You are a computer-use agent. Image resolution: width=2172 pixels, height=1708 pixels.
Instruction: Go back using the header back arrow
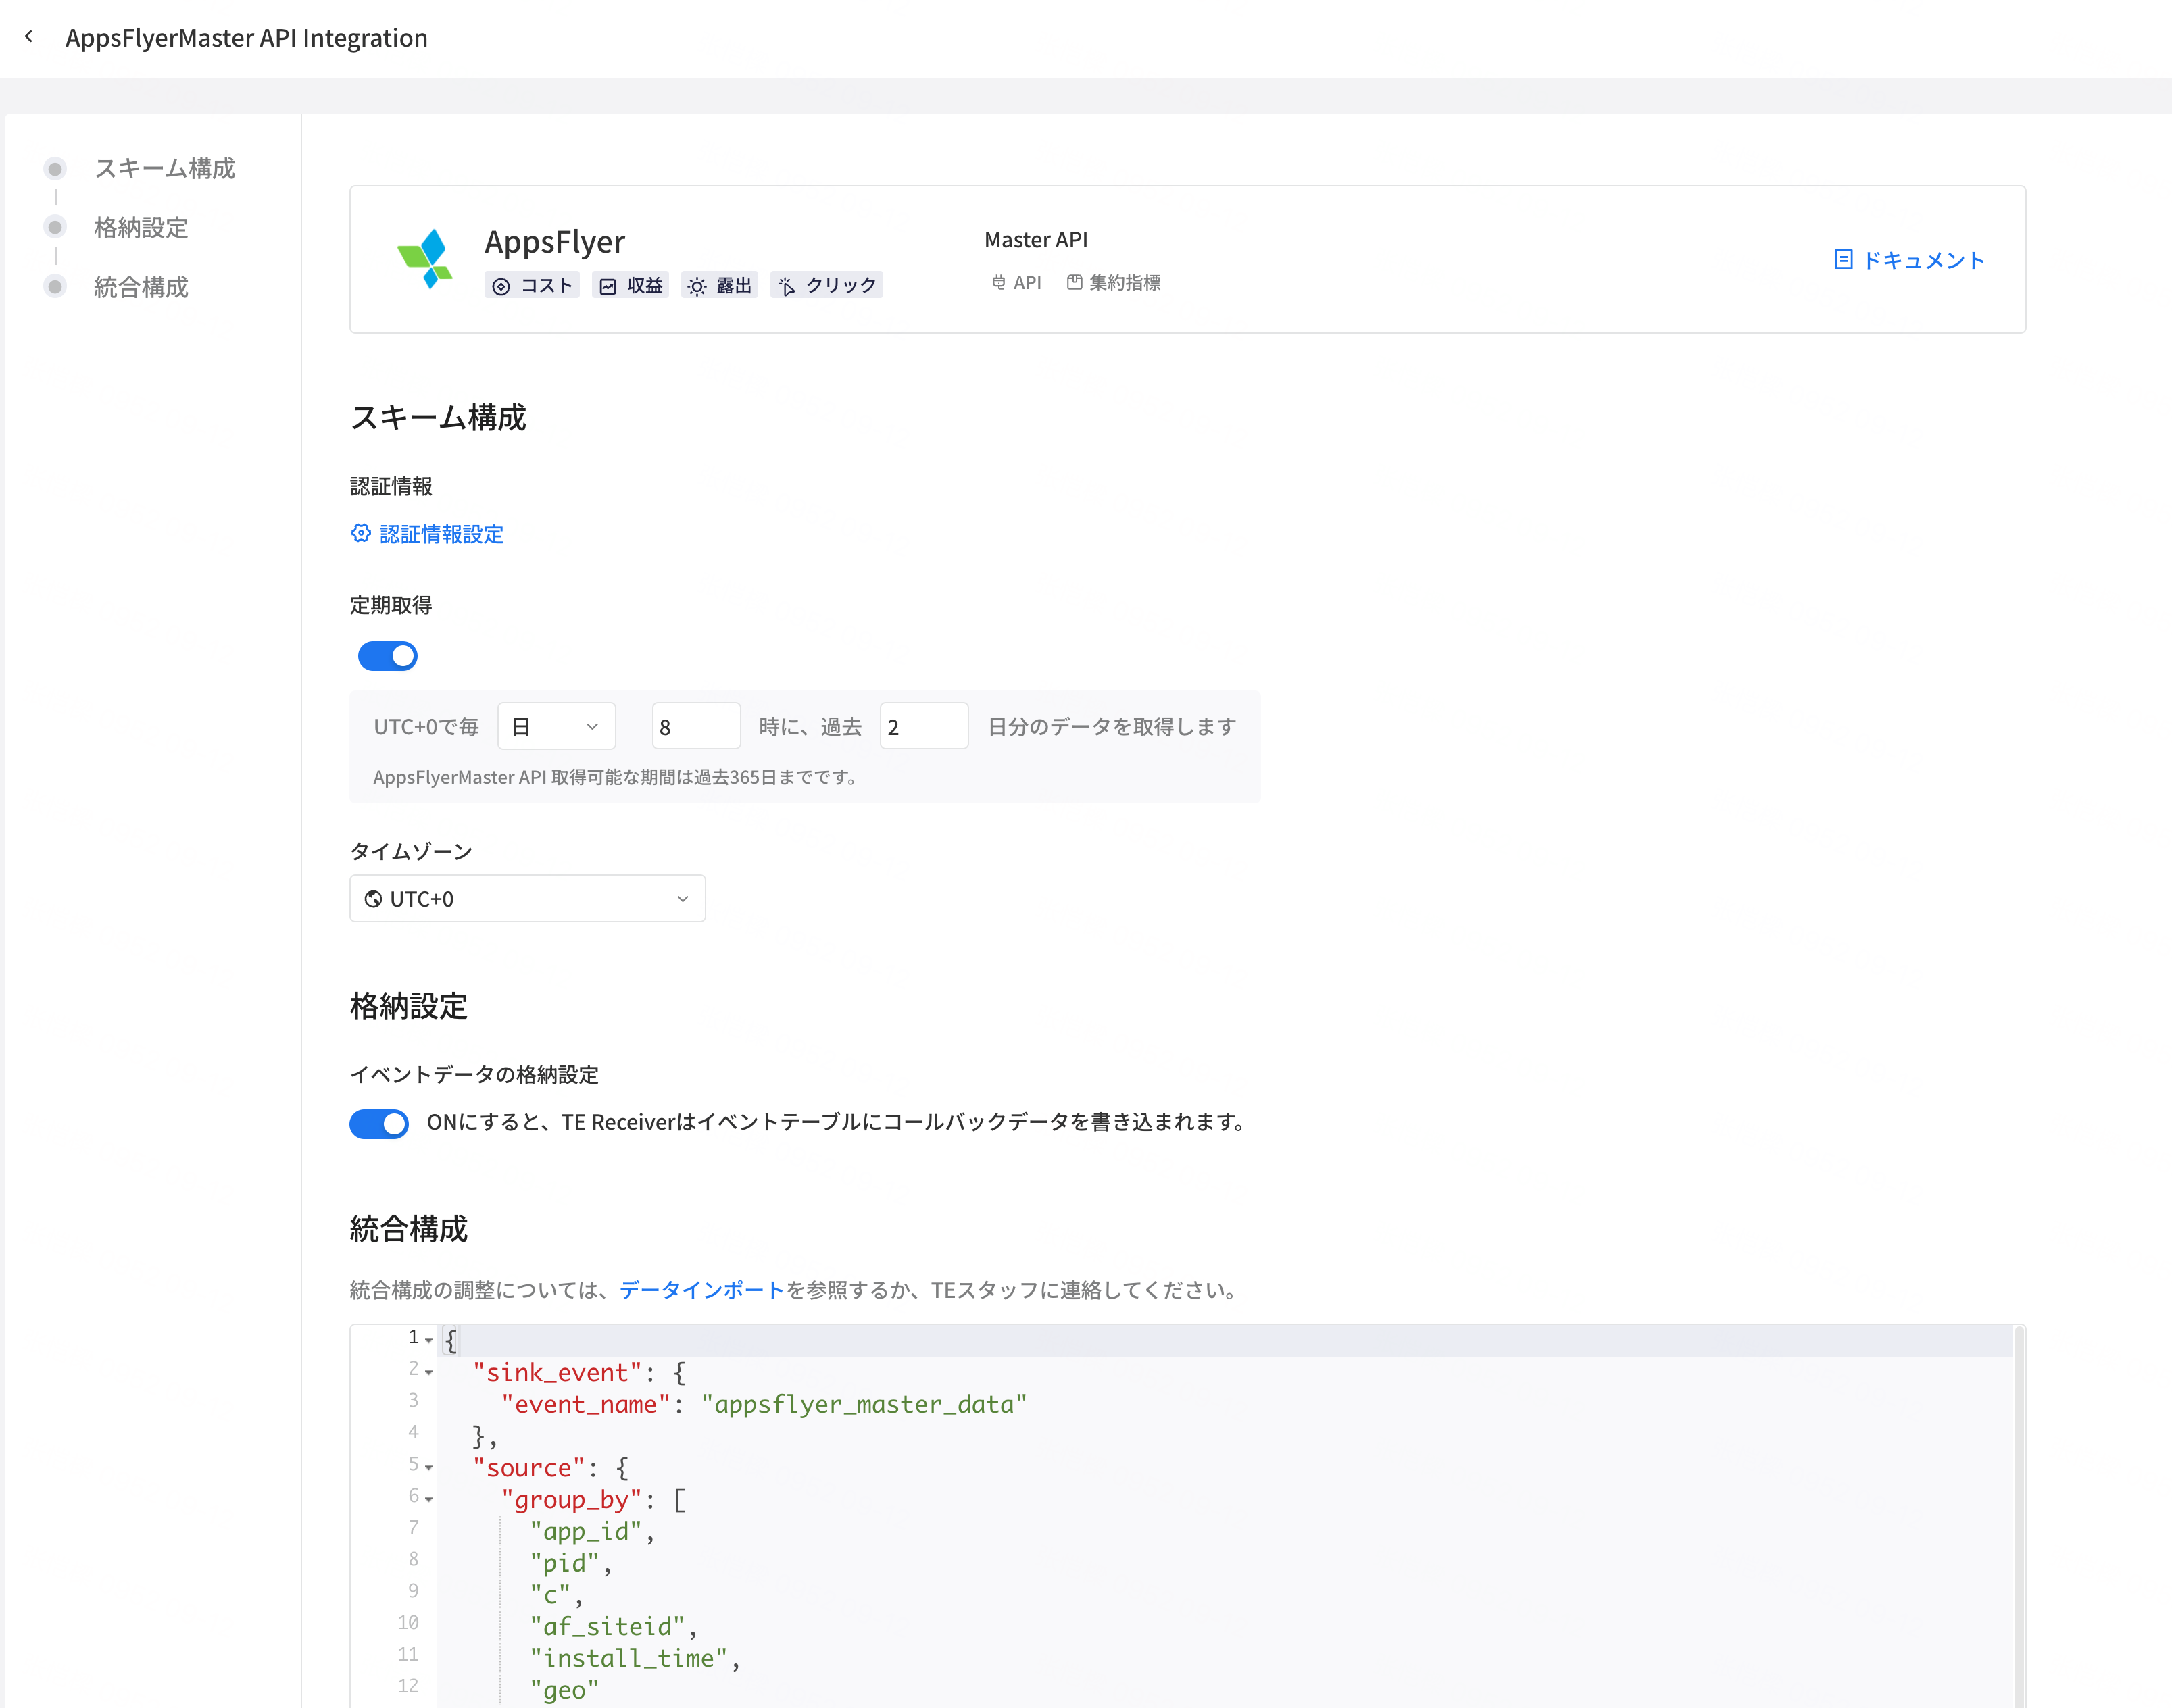[x=29, y=37]
